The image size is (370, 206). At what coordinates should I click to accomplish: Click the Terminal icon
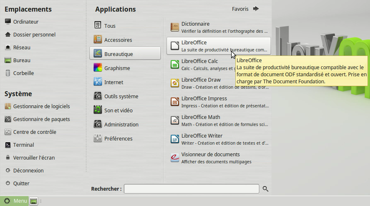[8, 145]
